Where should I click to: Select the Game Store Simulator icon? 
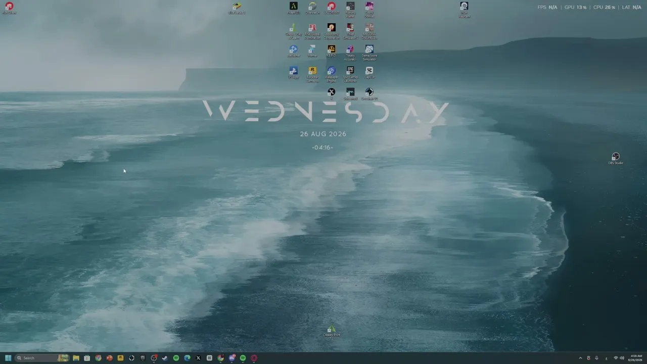(x=369, y=53)
